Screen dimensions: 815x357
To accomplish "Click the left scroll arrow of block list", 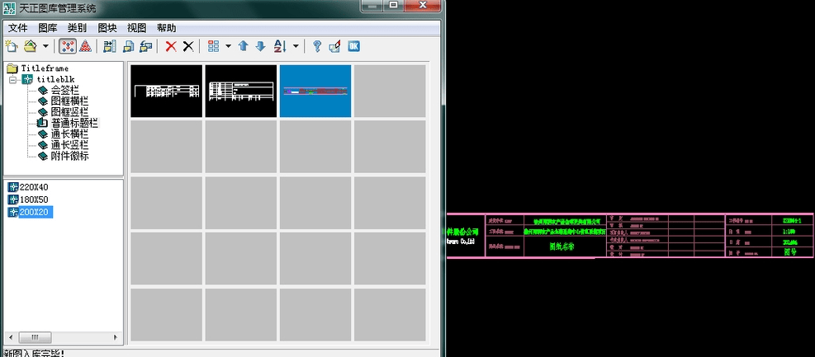I will 10,337.
